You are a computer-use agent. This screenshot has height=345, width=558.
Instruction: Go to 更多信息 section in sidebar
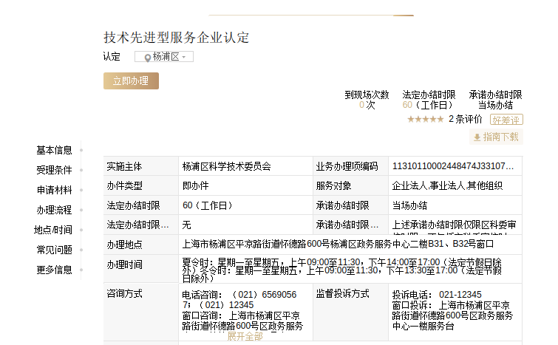point(54,270)
